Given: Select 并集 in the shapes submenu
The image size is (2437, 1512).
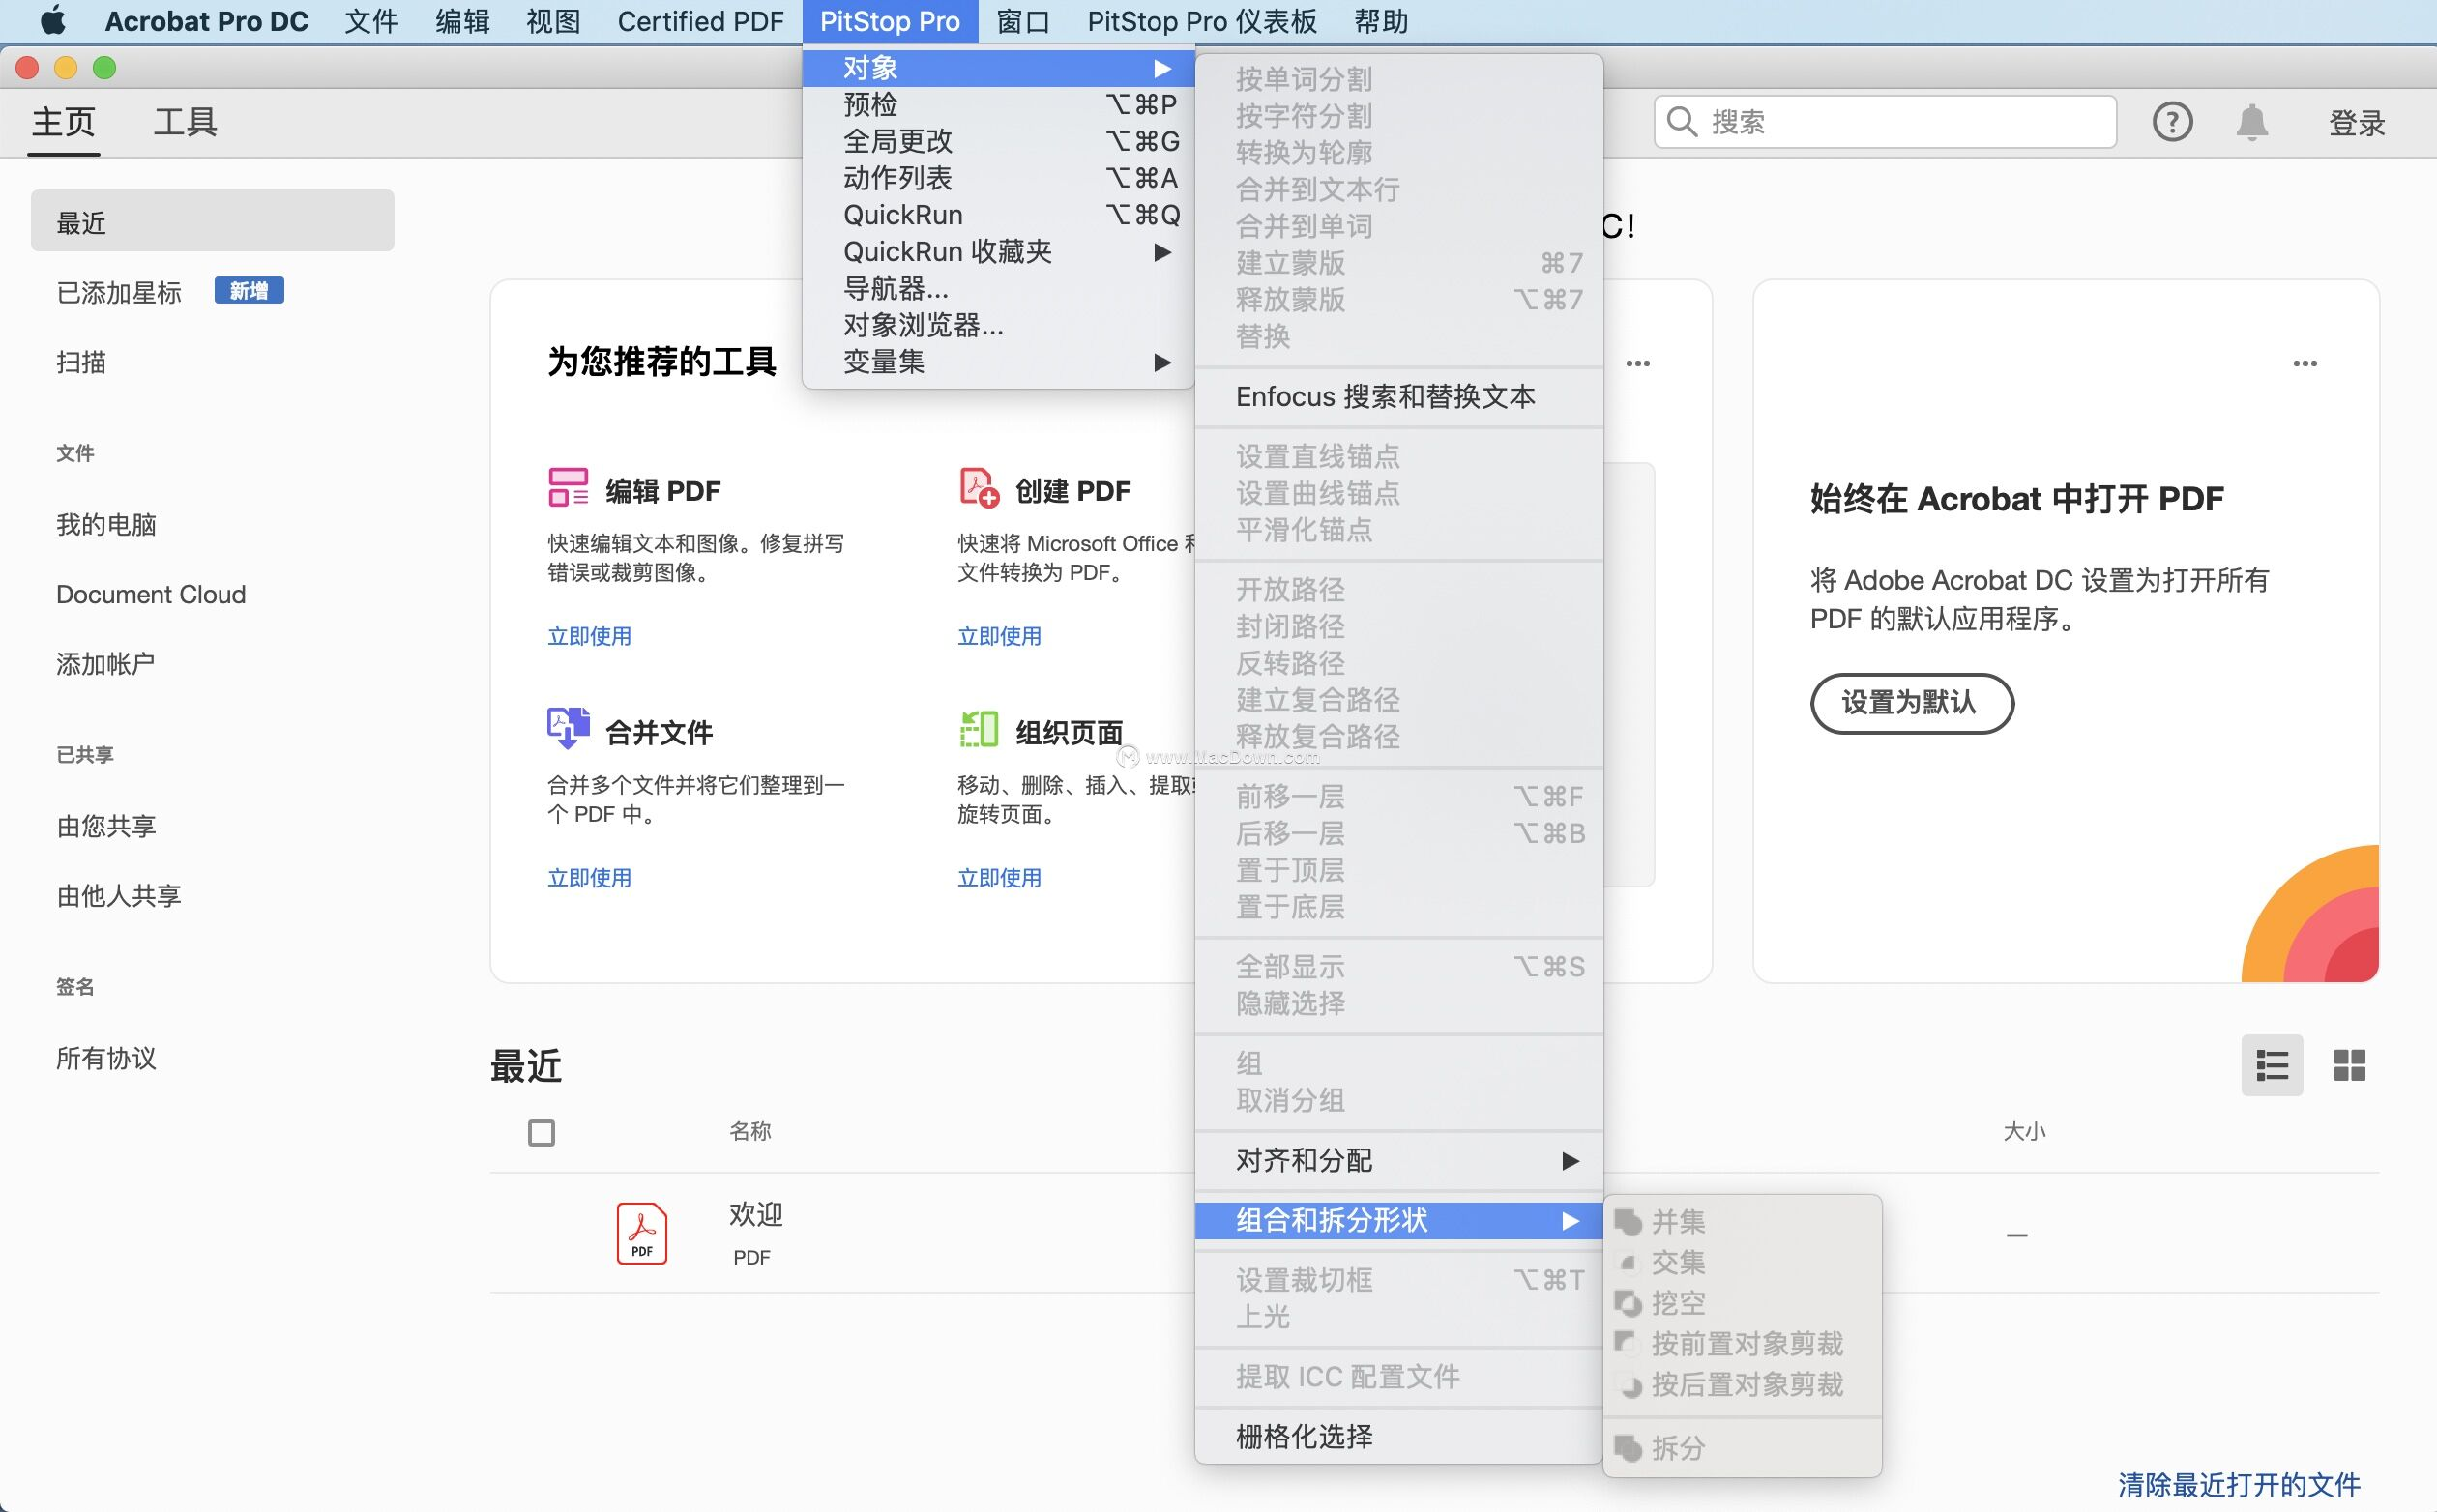Looking at the screenshot, I should [x=1679, y=1222].
